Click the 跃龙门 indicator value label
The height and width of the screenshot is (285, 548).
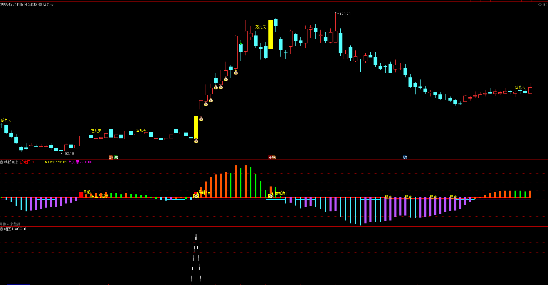pyautogui.click(x=31, y=162)
